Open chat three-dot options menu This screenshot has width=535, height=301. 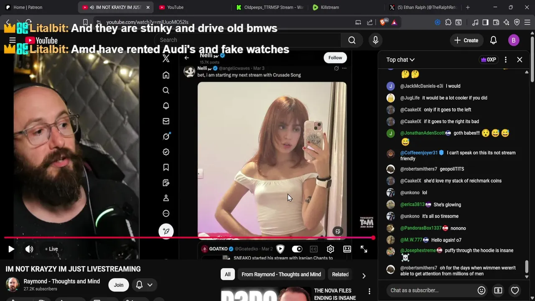[x=505, y=60]
